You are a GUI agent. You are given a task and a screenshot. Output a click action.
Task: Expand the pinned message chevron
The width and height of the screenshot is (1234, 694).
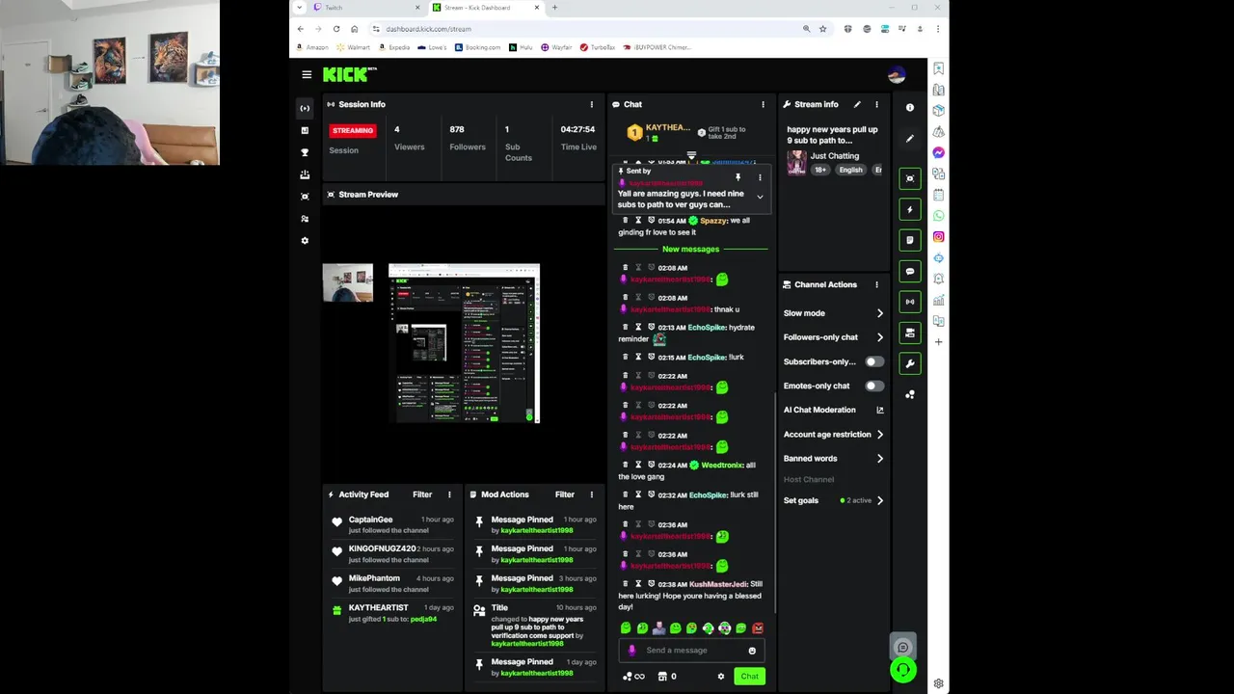760,198
